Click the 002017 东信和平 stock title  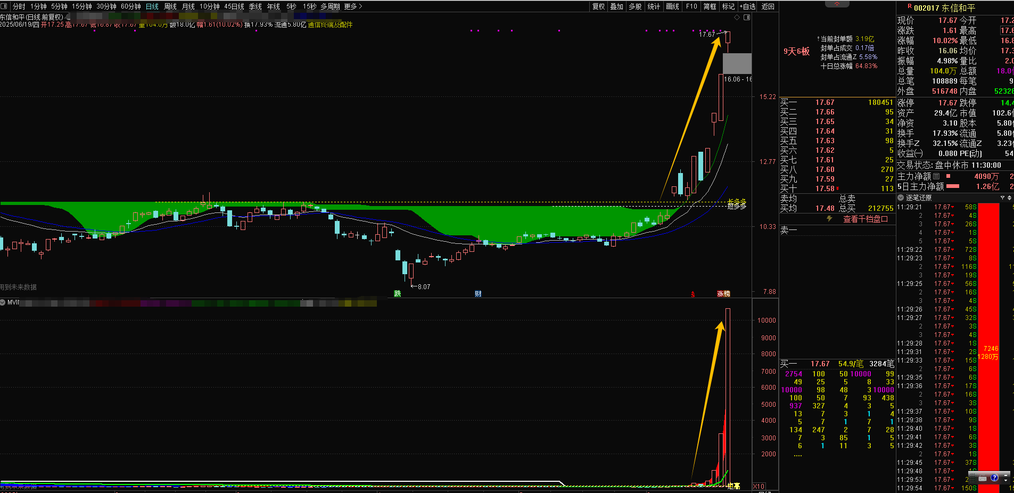(x=944, y=8)
